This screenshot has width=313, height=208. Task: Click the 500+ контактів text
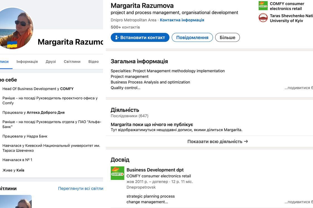125,27
